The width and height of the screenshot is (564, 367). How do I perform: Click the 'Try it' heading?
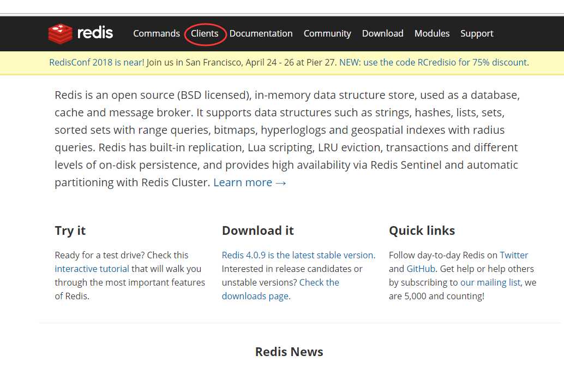(x=70, y=230)
